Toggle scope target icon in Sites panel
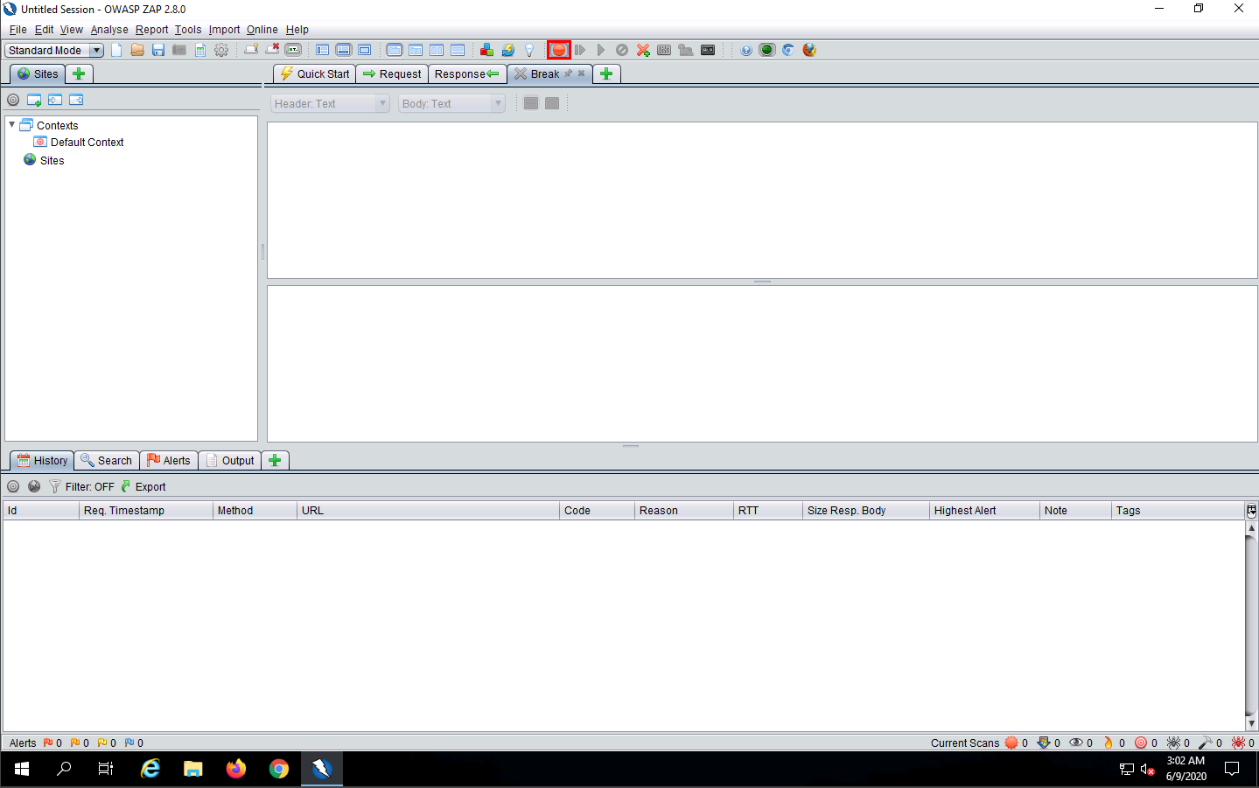 [13, 100]
